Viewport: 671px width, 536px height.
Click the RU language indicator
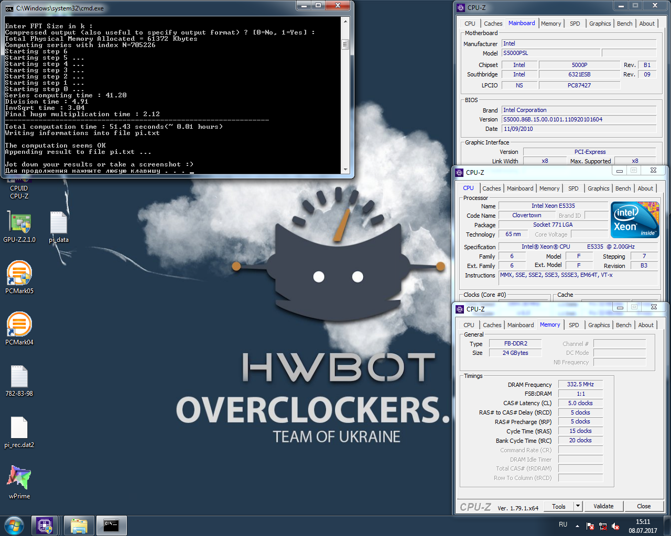(563, 524)
